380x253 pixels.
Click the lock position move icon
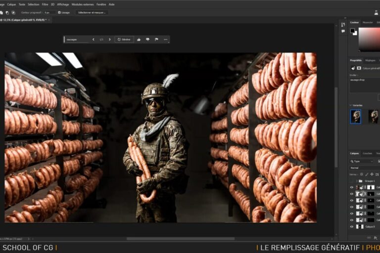(x=372, y=174)
